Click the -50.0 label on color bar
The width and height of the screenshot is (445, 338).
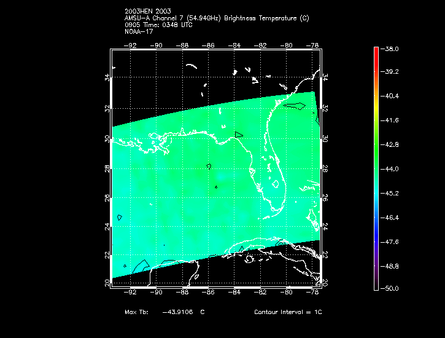[390, 288]
